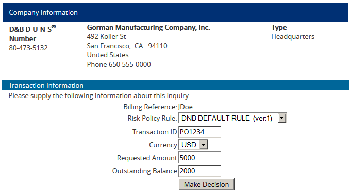Click the Make Decision button
351x194 pixels.
[x=206, y=184]
